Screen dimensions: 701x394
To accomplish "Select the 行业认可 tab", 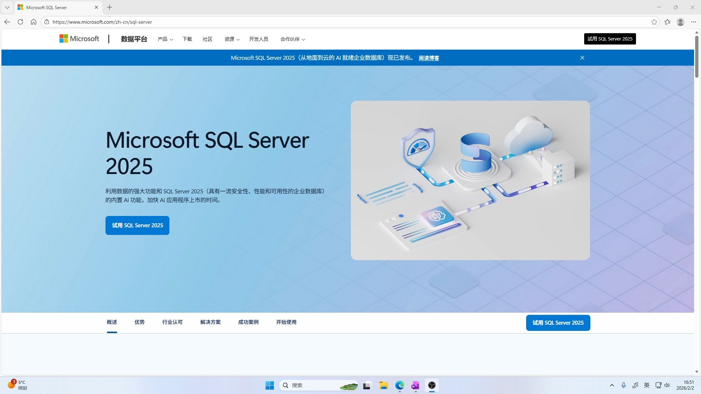I will coord(172,322).
